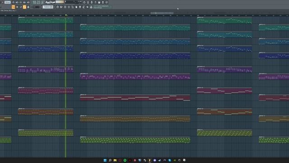Screen dimensions: 289x163
Task: Select the orange-brown clip crossed by the playhead
Action: point(46,111)
